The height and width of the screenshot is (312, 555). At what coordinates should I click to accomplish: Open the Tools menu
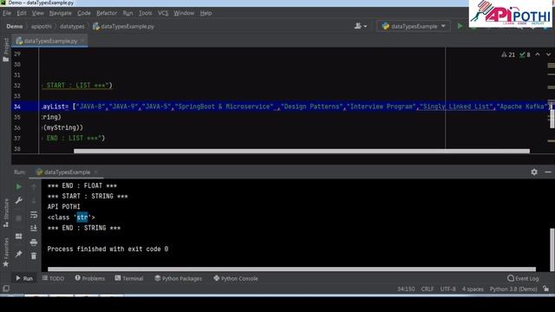click(145, 13)
